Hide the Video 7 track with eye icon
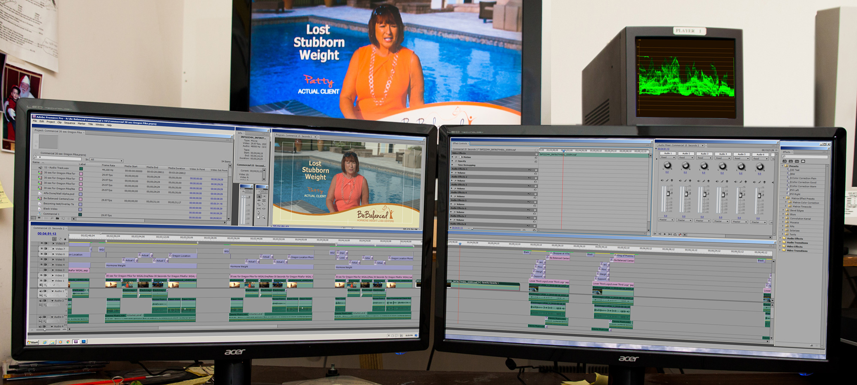 42,249
